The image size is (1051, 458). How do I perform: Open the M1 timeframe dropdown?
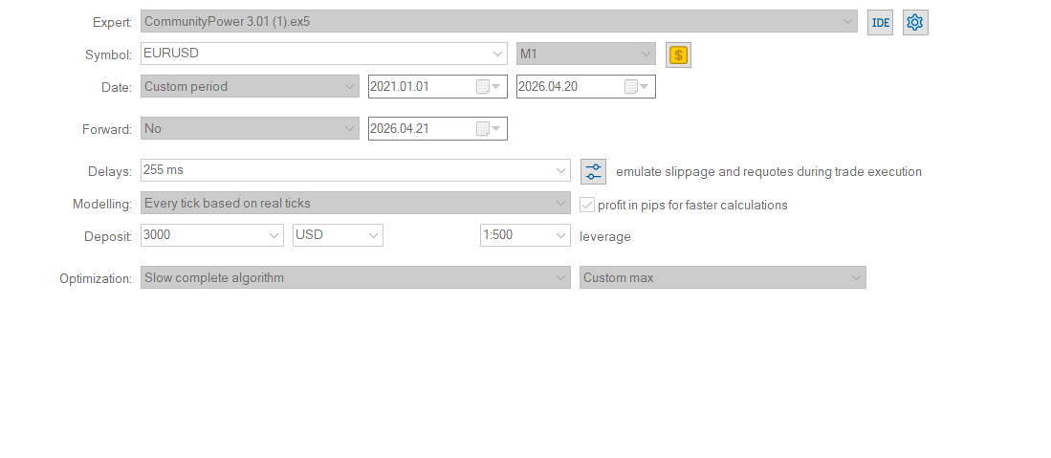[x=586, y=54]
